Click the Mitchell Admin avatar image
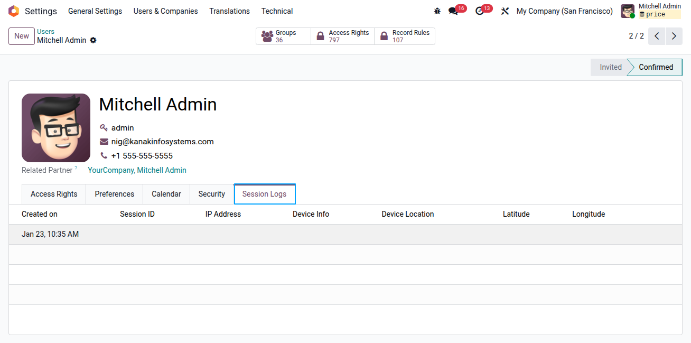Viewport: 691px width, 343px height. click(56, 128)
